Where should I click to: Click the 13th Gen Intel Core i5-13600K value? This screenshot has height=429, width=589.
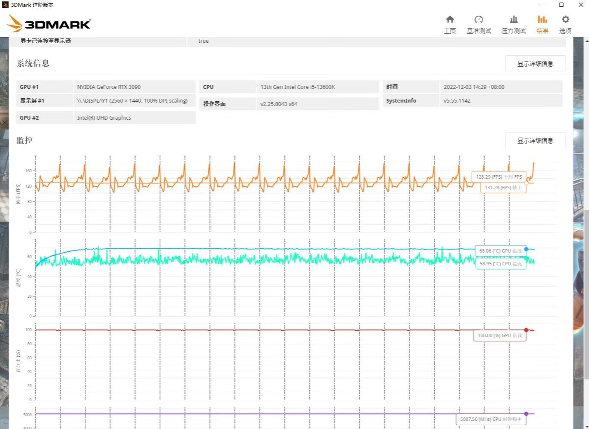click(x=298, y=87)
